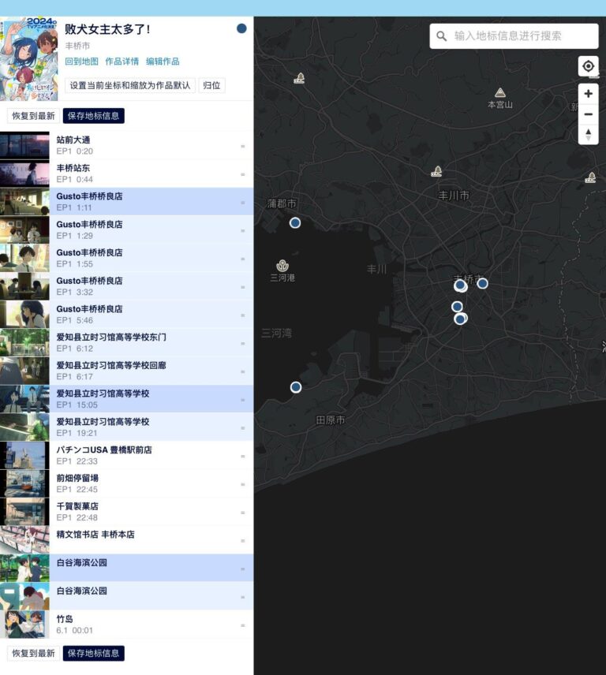This screenshot has height=675, width=606.
Task: Click the 本宫山 mountain icon on map
Action: [499, 92]
